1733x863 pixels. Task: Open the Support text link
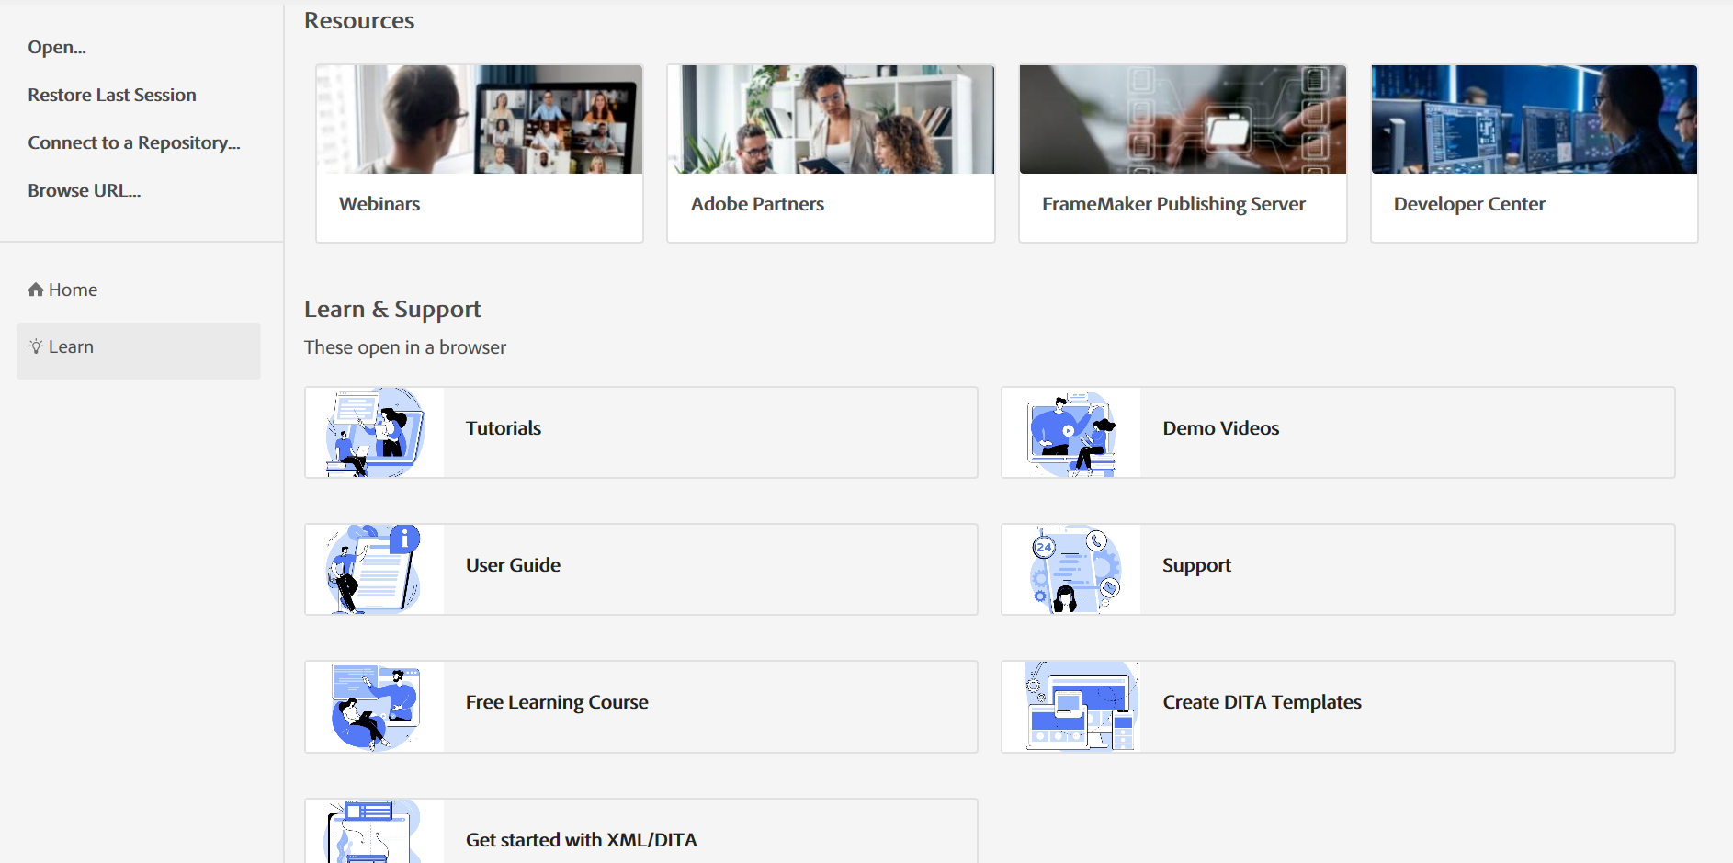(1196, 565)
